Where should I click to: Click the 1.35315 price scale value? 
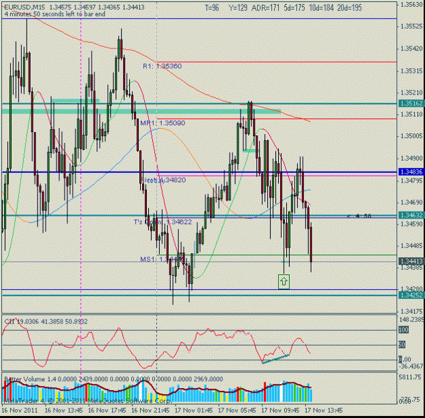pos(411,71)
